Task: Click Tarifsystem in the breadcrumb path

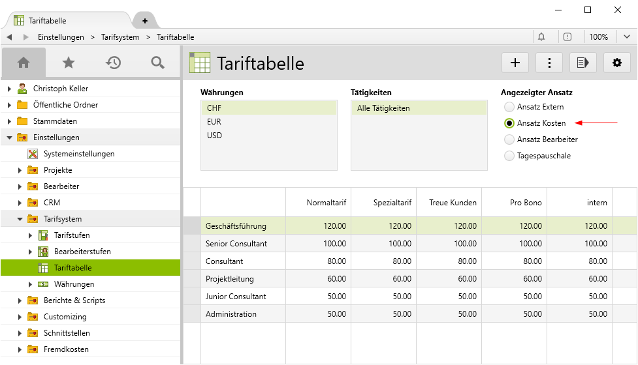Action: 120,37
